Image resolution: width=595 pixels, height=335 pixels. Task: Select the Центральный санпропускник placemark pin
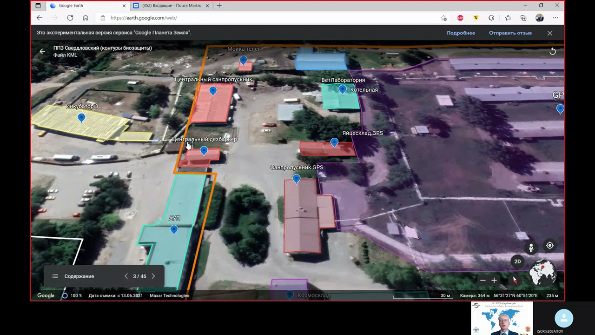(x=213, y=91)
